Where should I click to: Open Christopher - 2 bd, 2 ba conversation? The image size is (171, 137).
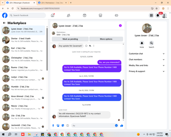pyautogui.click(x=23, y=59)
